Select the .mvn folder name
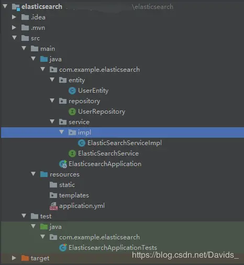The image size is (244, 265). click(38, 28)
